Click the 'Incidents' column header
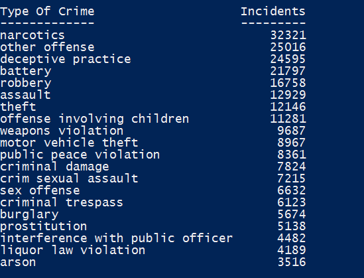This screenshot has height=278, width=364. pos(273,12)
